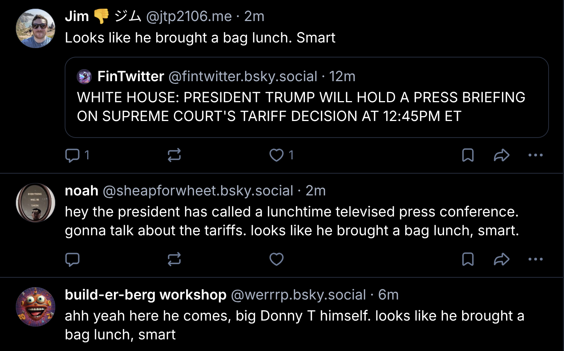Repost noah's post
The width and height of the screenshot is (564, 351).
174,259
